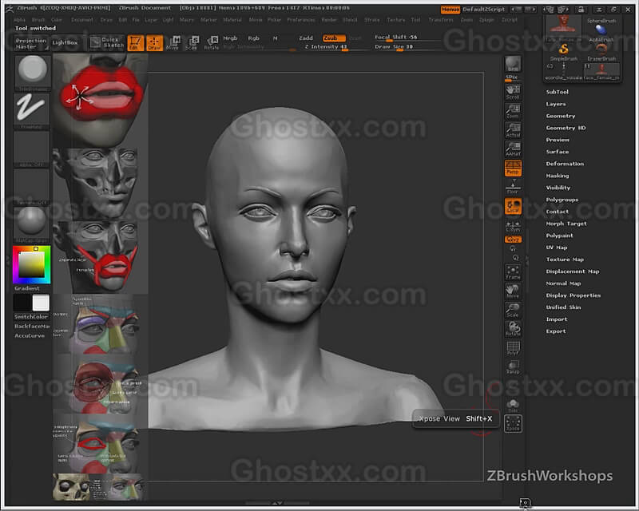This screenshot has width=639, height=511.
Task: Expand the Layers section
Action: tap(556, 104)
